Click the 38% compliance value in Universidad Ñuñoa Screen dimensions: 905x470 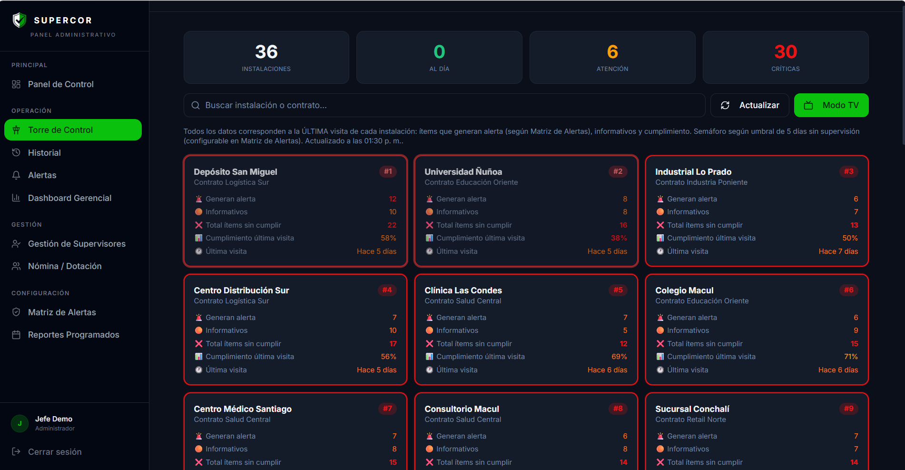[x=619, y=238]
